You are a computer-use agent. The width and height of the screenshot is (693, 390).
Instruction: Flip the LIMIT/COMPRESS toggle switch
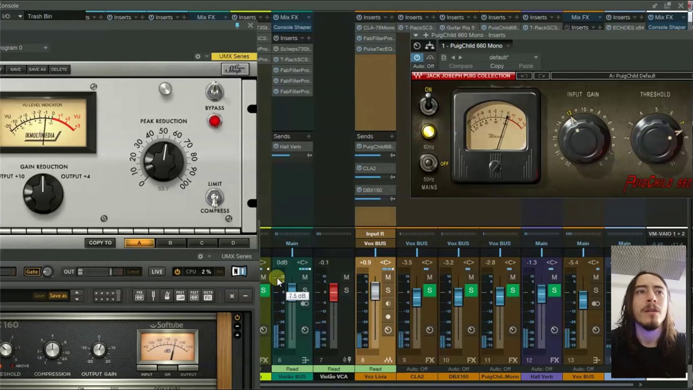(214, 198)
